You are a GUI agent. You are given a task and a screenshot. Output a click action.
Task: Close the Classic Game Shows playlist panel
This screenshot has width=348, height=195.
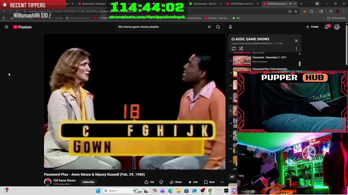(296, 41)
